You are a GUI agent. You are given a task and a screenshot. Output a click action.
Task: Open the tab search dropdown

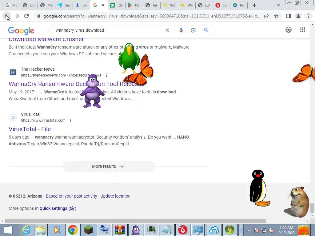click(278, 5)
